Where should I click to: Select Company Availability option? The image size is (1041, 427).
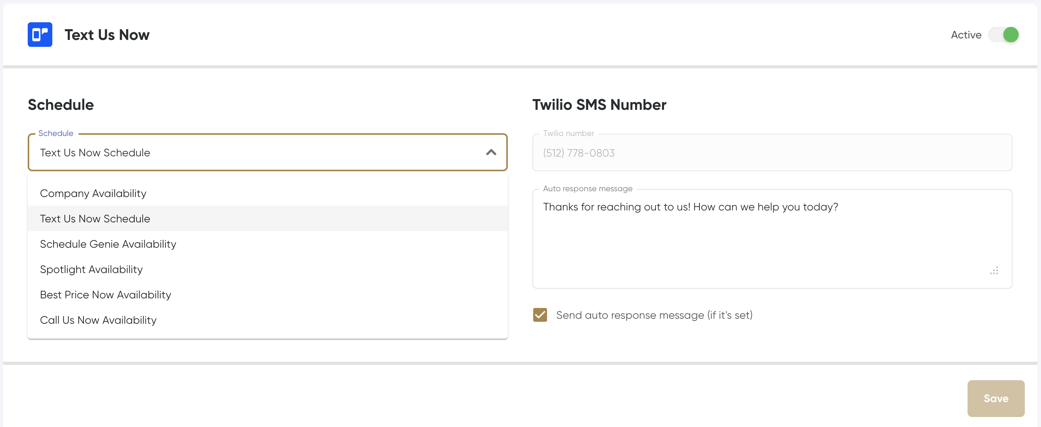(x=93, y=194)
